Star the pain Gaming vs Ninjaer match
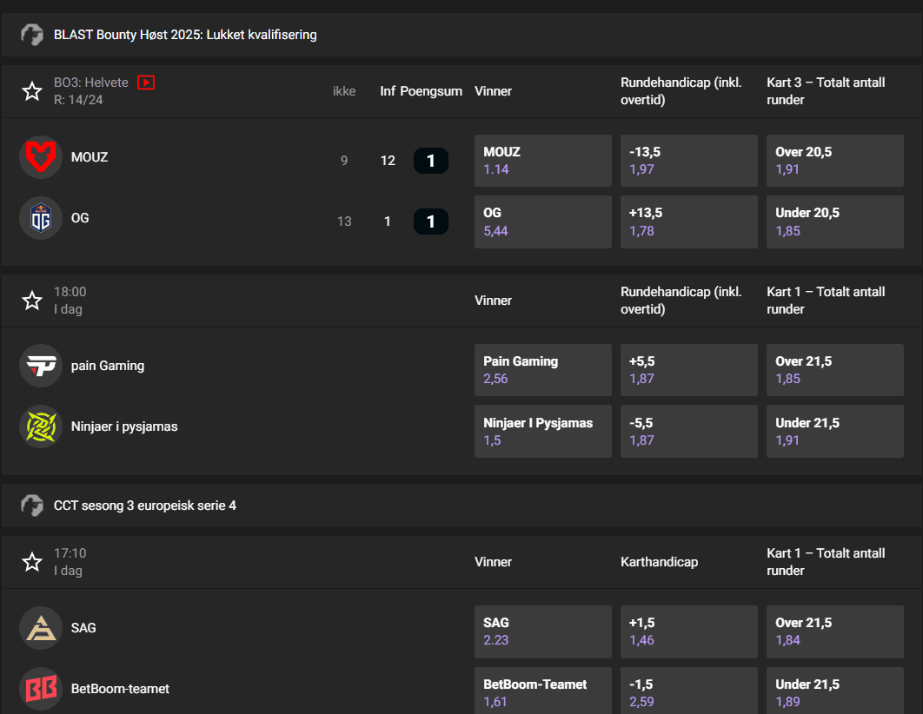This screenshot has height=714, width=923. (x=32, y=300)
